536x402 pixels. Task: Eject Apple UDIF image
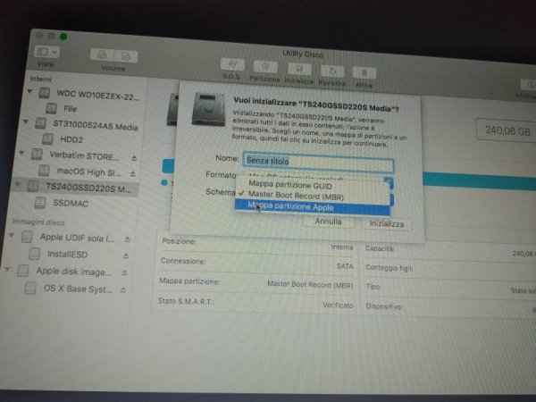click(x=128, y=239)
